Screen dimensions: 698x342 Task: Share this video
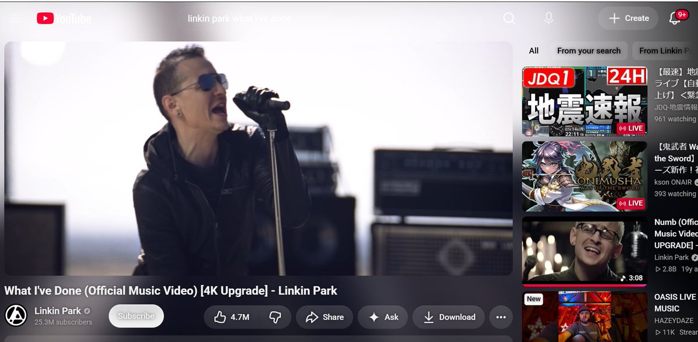point(325,317)
